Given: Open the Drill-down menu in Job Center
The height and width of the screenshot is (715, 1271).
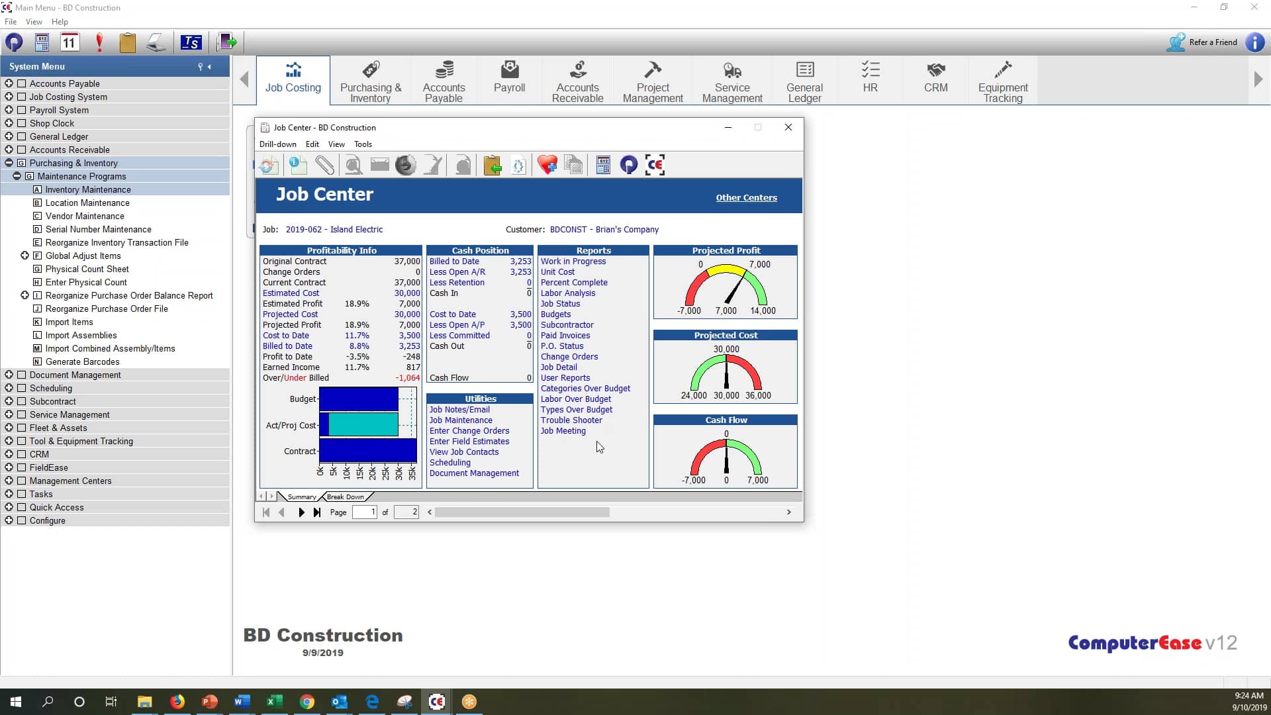Looking at the screenshot, I should point(277,144).
